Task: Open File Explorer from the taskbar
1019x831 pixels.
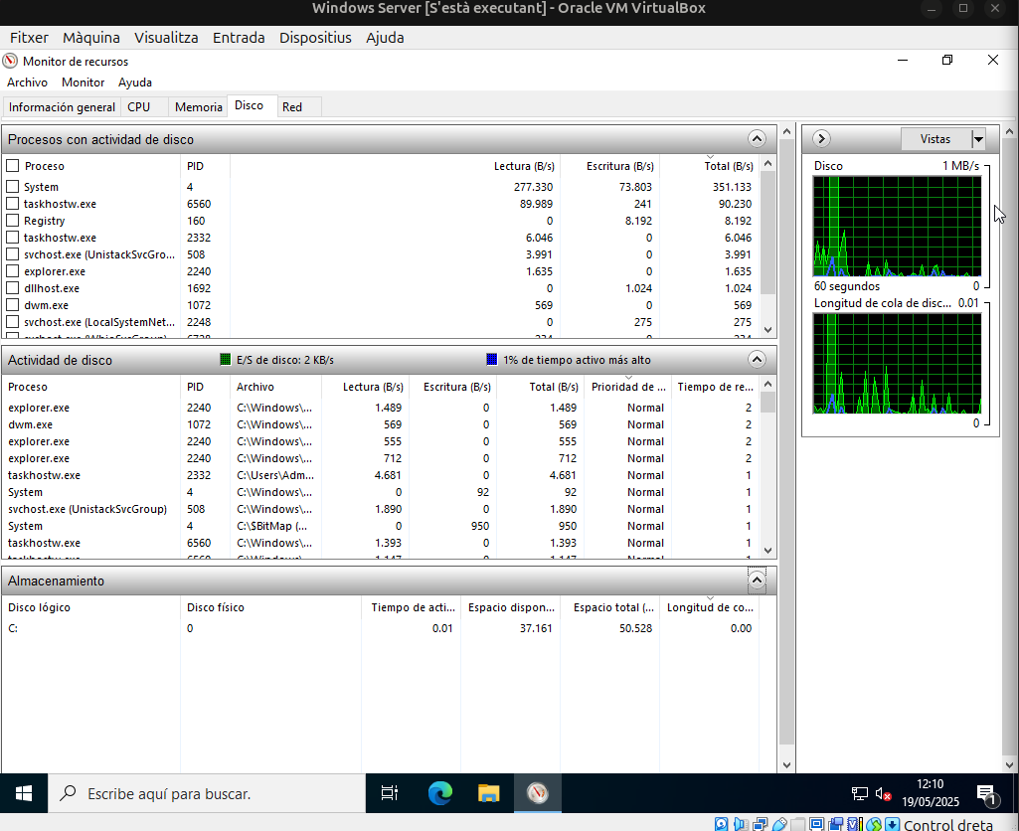Action: tap(487, 793)
